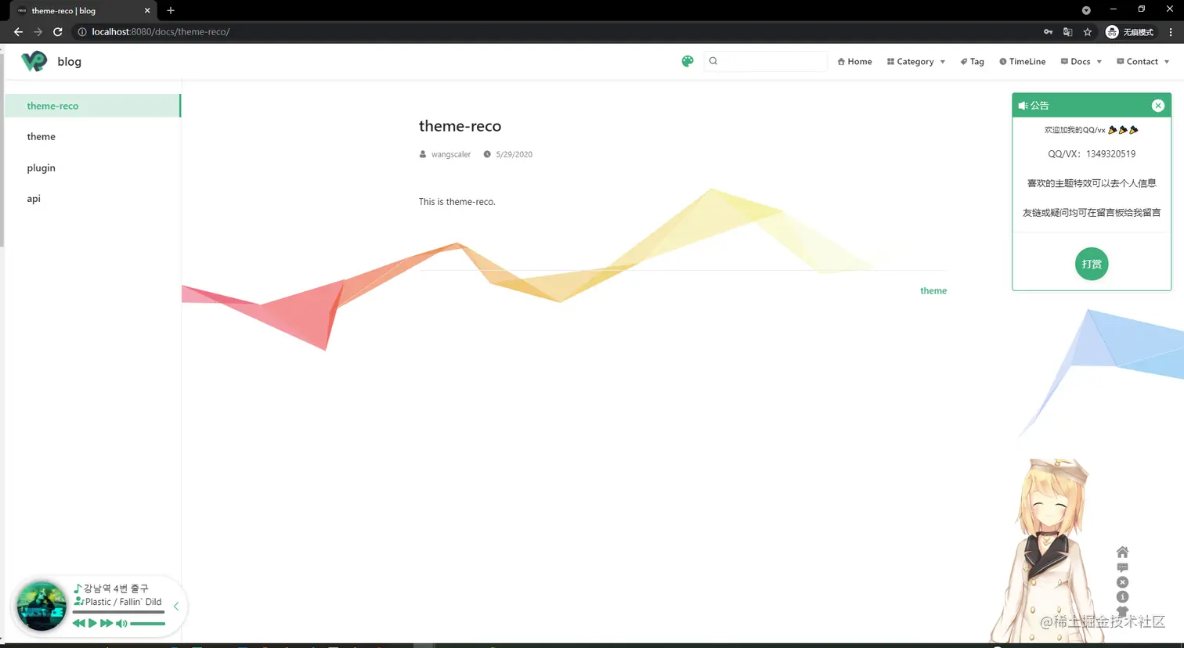Skip to next track in music player

tap(106, 623)
